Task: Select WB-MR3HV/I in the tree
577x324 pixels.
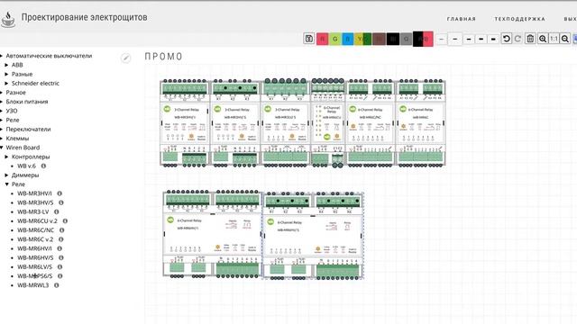Action: click(x=34, y=193)
